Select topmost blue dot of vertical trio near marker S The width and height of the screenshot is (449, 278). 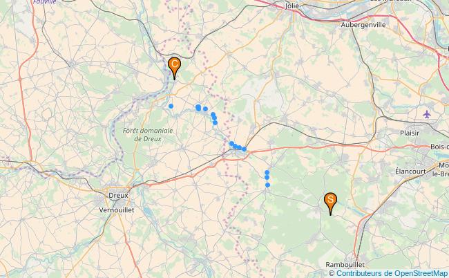pyautogui.click(x=267, y=172)
